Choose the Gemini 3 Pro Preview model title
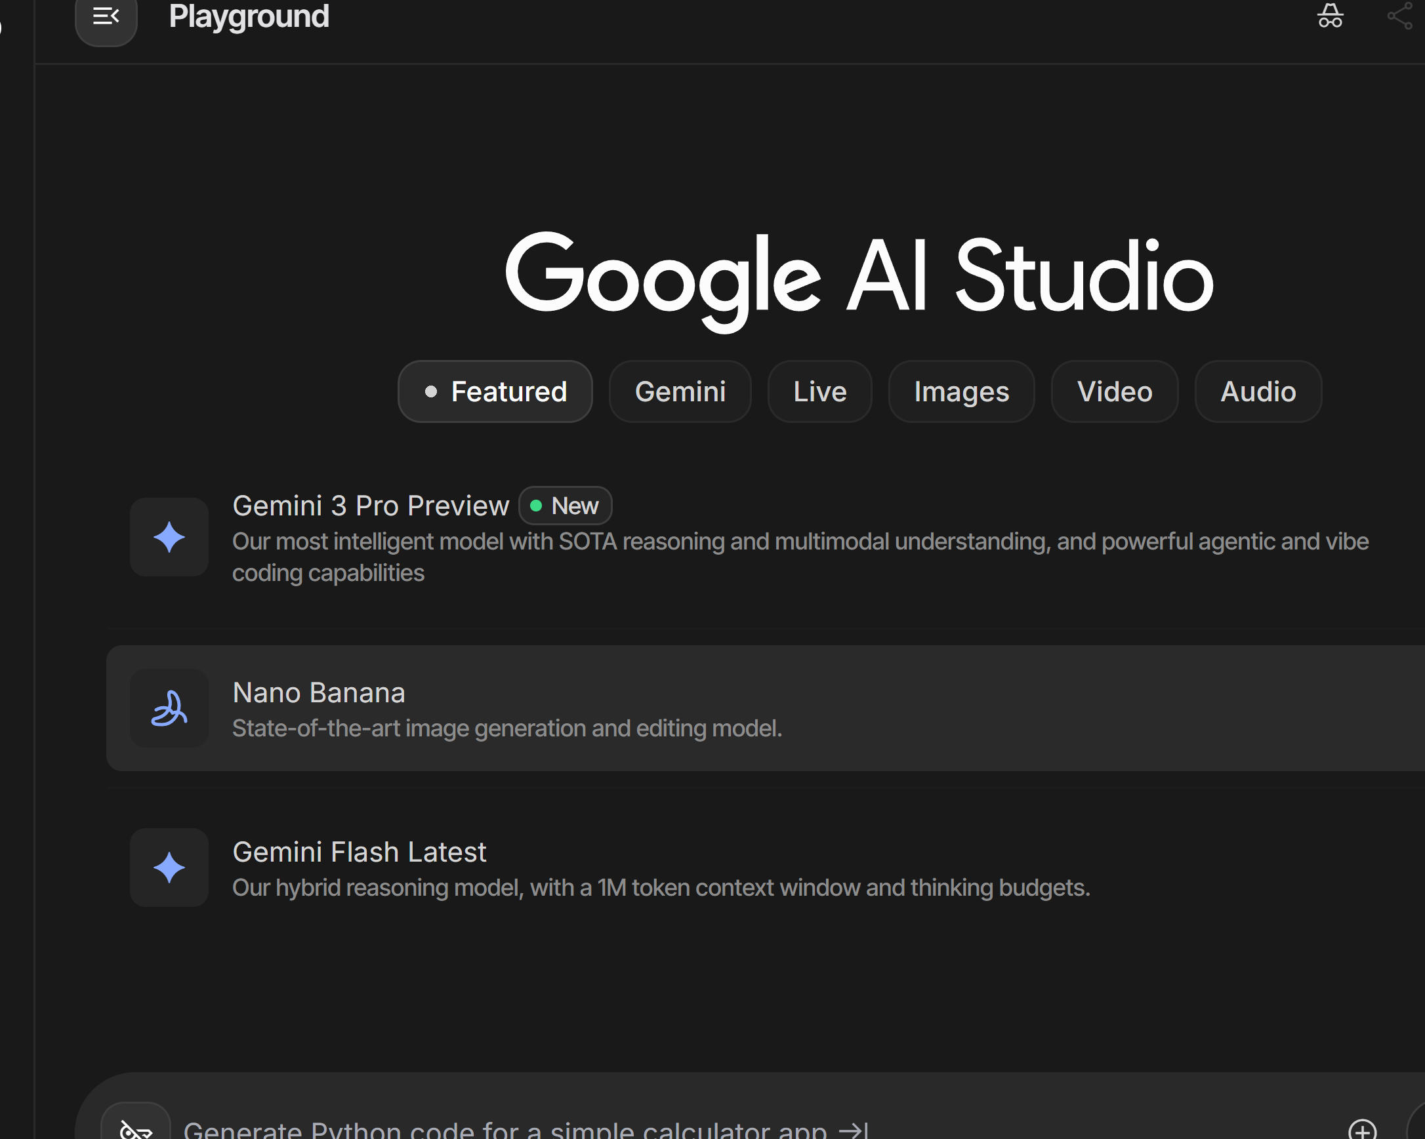The image size is (1425, 1139). [371, 506]
